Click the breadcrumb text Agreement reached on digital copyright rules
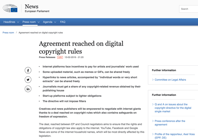 tap(41, 33)
